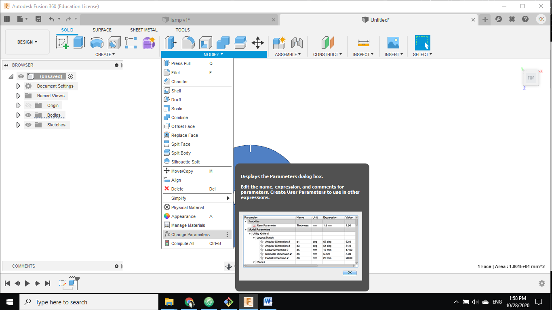Open the CREATE dropdown menu

click(105, 54)
